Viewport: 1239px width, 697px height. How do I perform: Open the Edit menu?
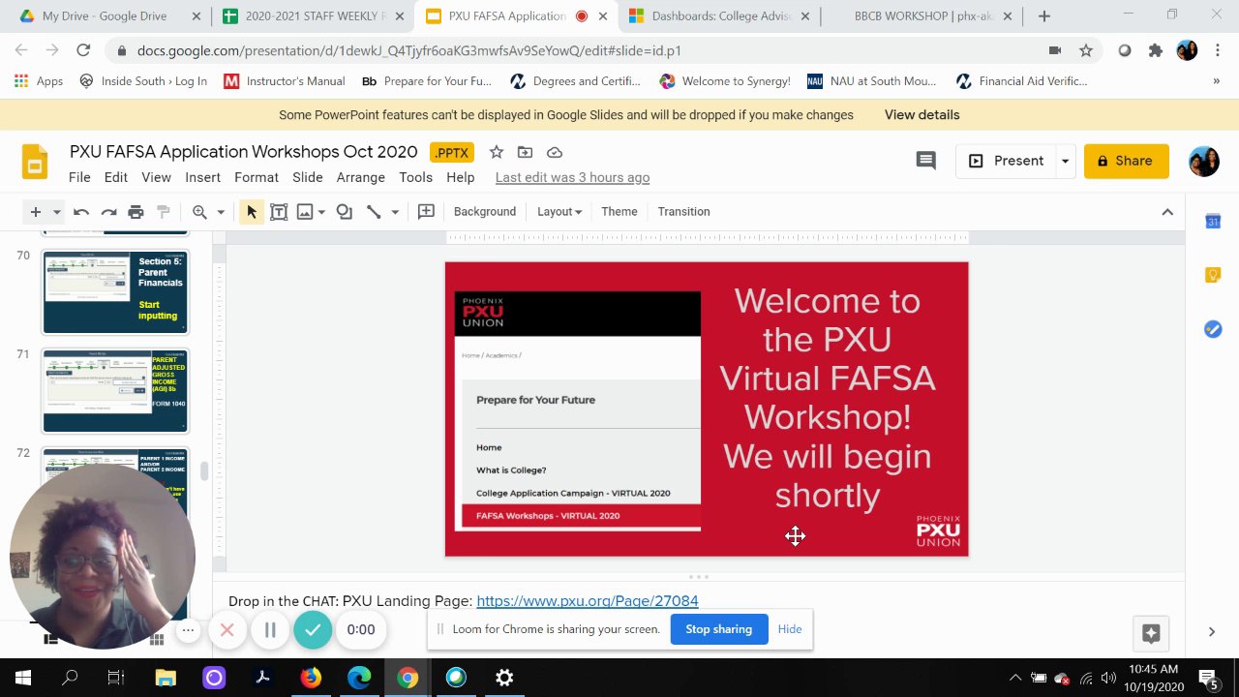(116, 177)
